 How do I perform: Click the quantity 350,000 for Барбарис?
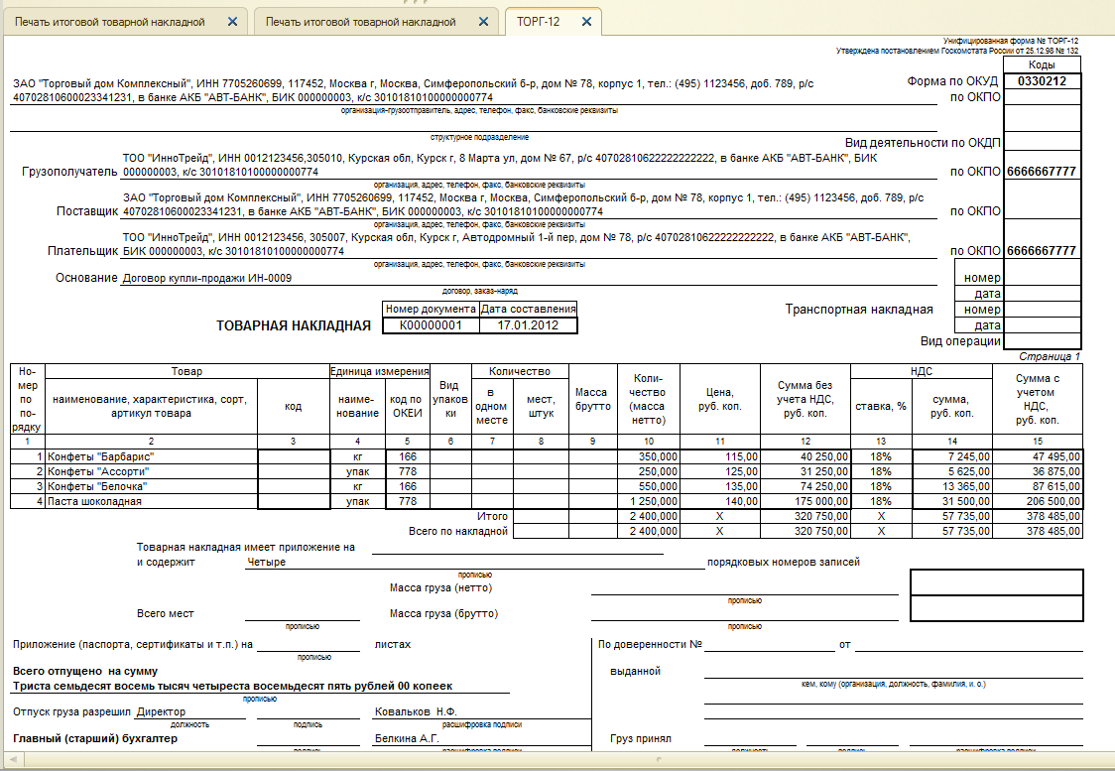click(649, 456)
